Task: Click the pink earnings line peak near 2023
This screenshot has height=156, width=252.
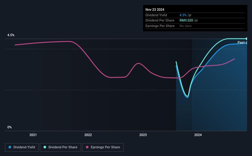Action: pos(138,63)
